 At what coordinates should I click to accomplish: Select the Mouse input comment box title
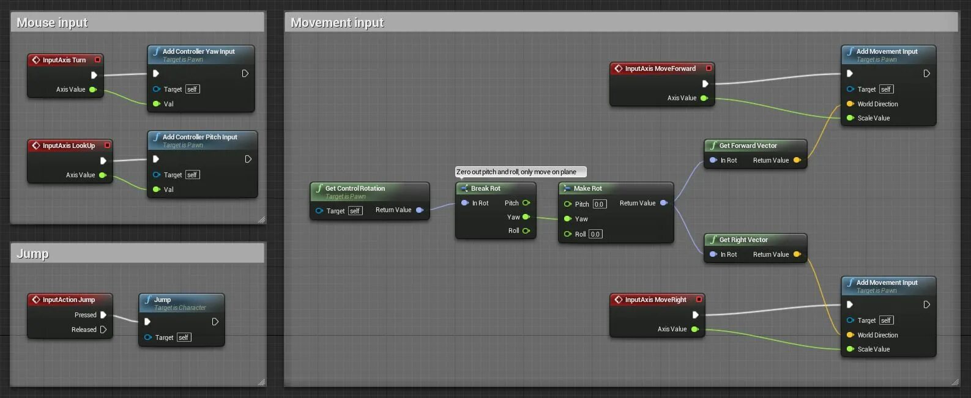point(52,23)
